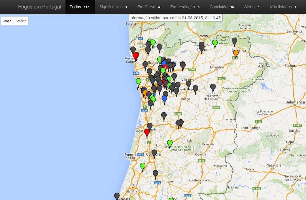The width and height of the screenshot is (306, 200).
Task: Click the Fogos em Portugal title link
Action: point(39,7)
